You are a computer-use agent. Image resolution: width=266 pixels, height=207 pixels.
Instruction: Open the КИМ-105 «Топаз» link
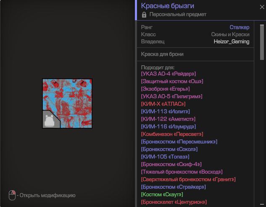(165, 157)
